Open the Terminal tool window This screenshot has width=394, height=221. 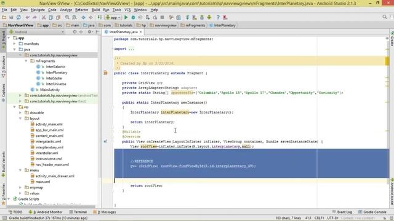point(78,212)
